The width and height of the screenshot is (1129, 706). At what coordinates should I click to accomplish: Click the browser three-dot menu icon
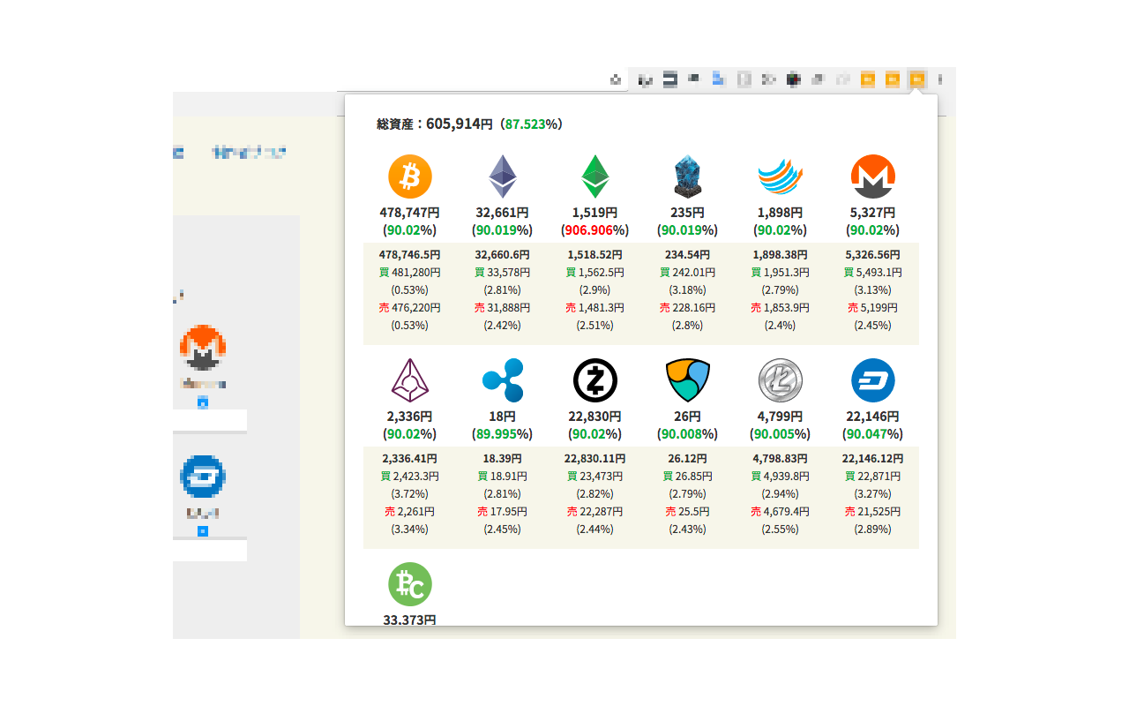[x=940, y=79]
